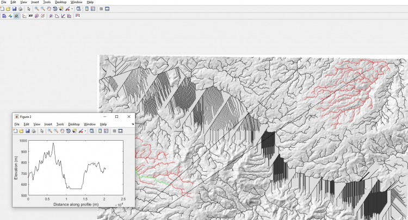
Task: Click the XY tool icon
Action: [30, 16]
